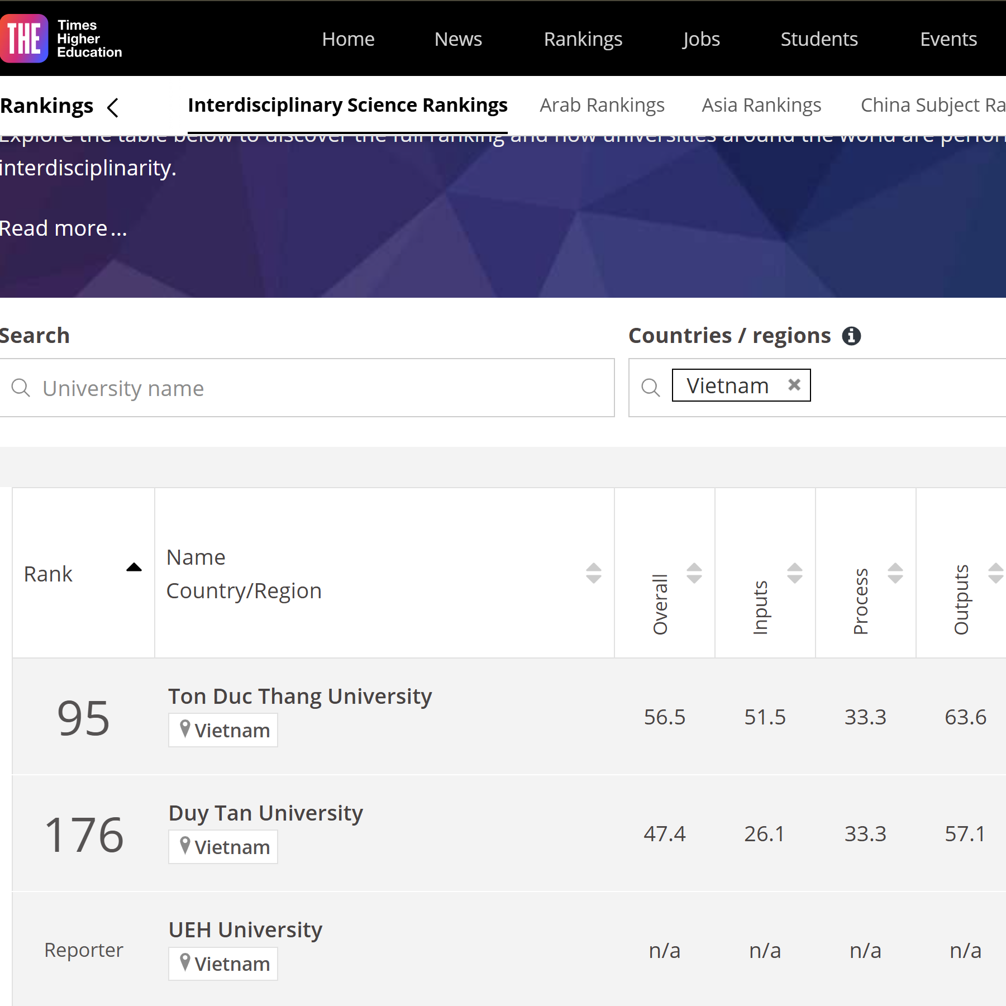
Task: Click the magnifier icon in Countries field
Action: (650, 387)
